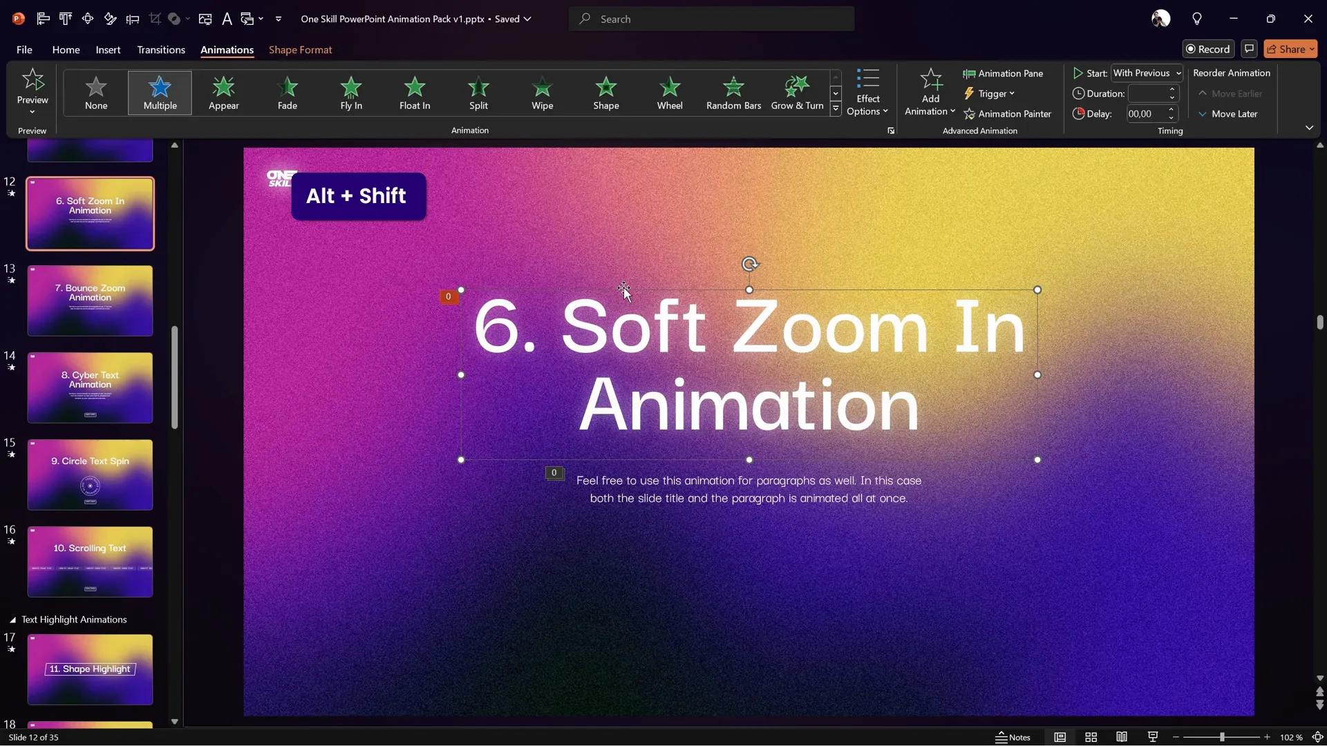The width and height of the screenshot is (1327, 746).
Task: Switch to Reading view
Action: (1122, 737)
